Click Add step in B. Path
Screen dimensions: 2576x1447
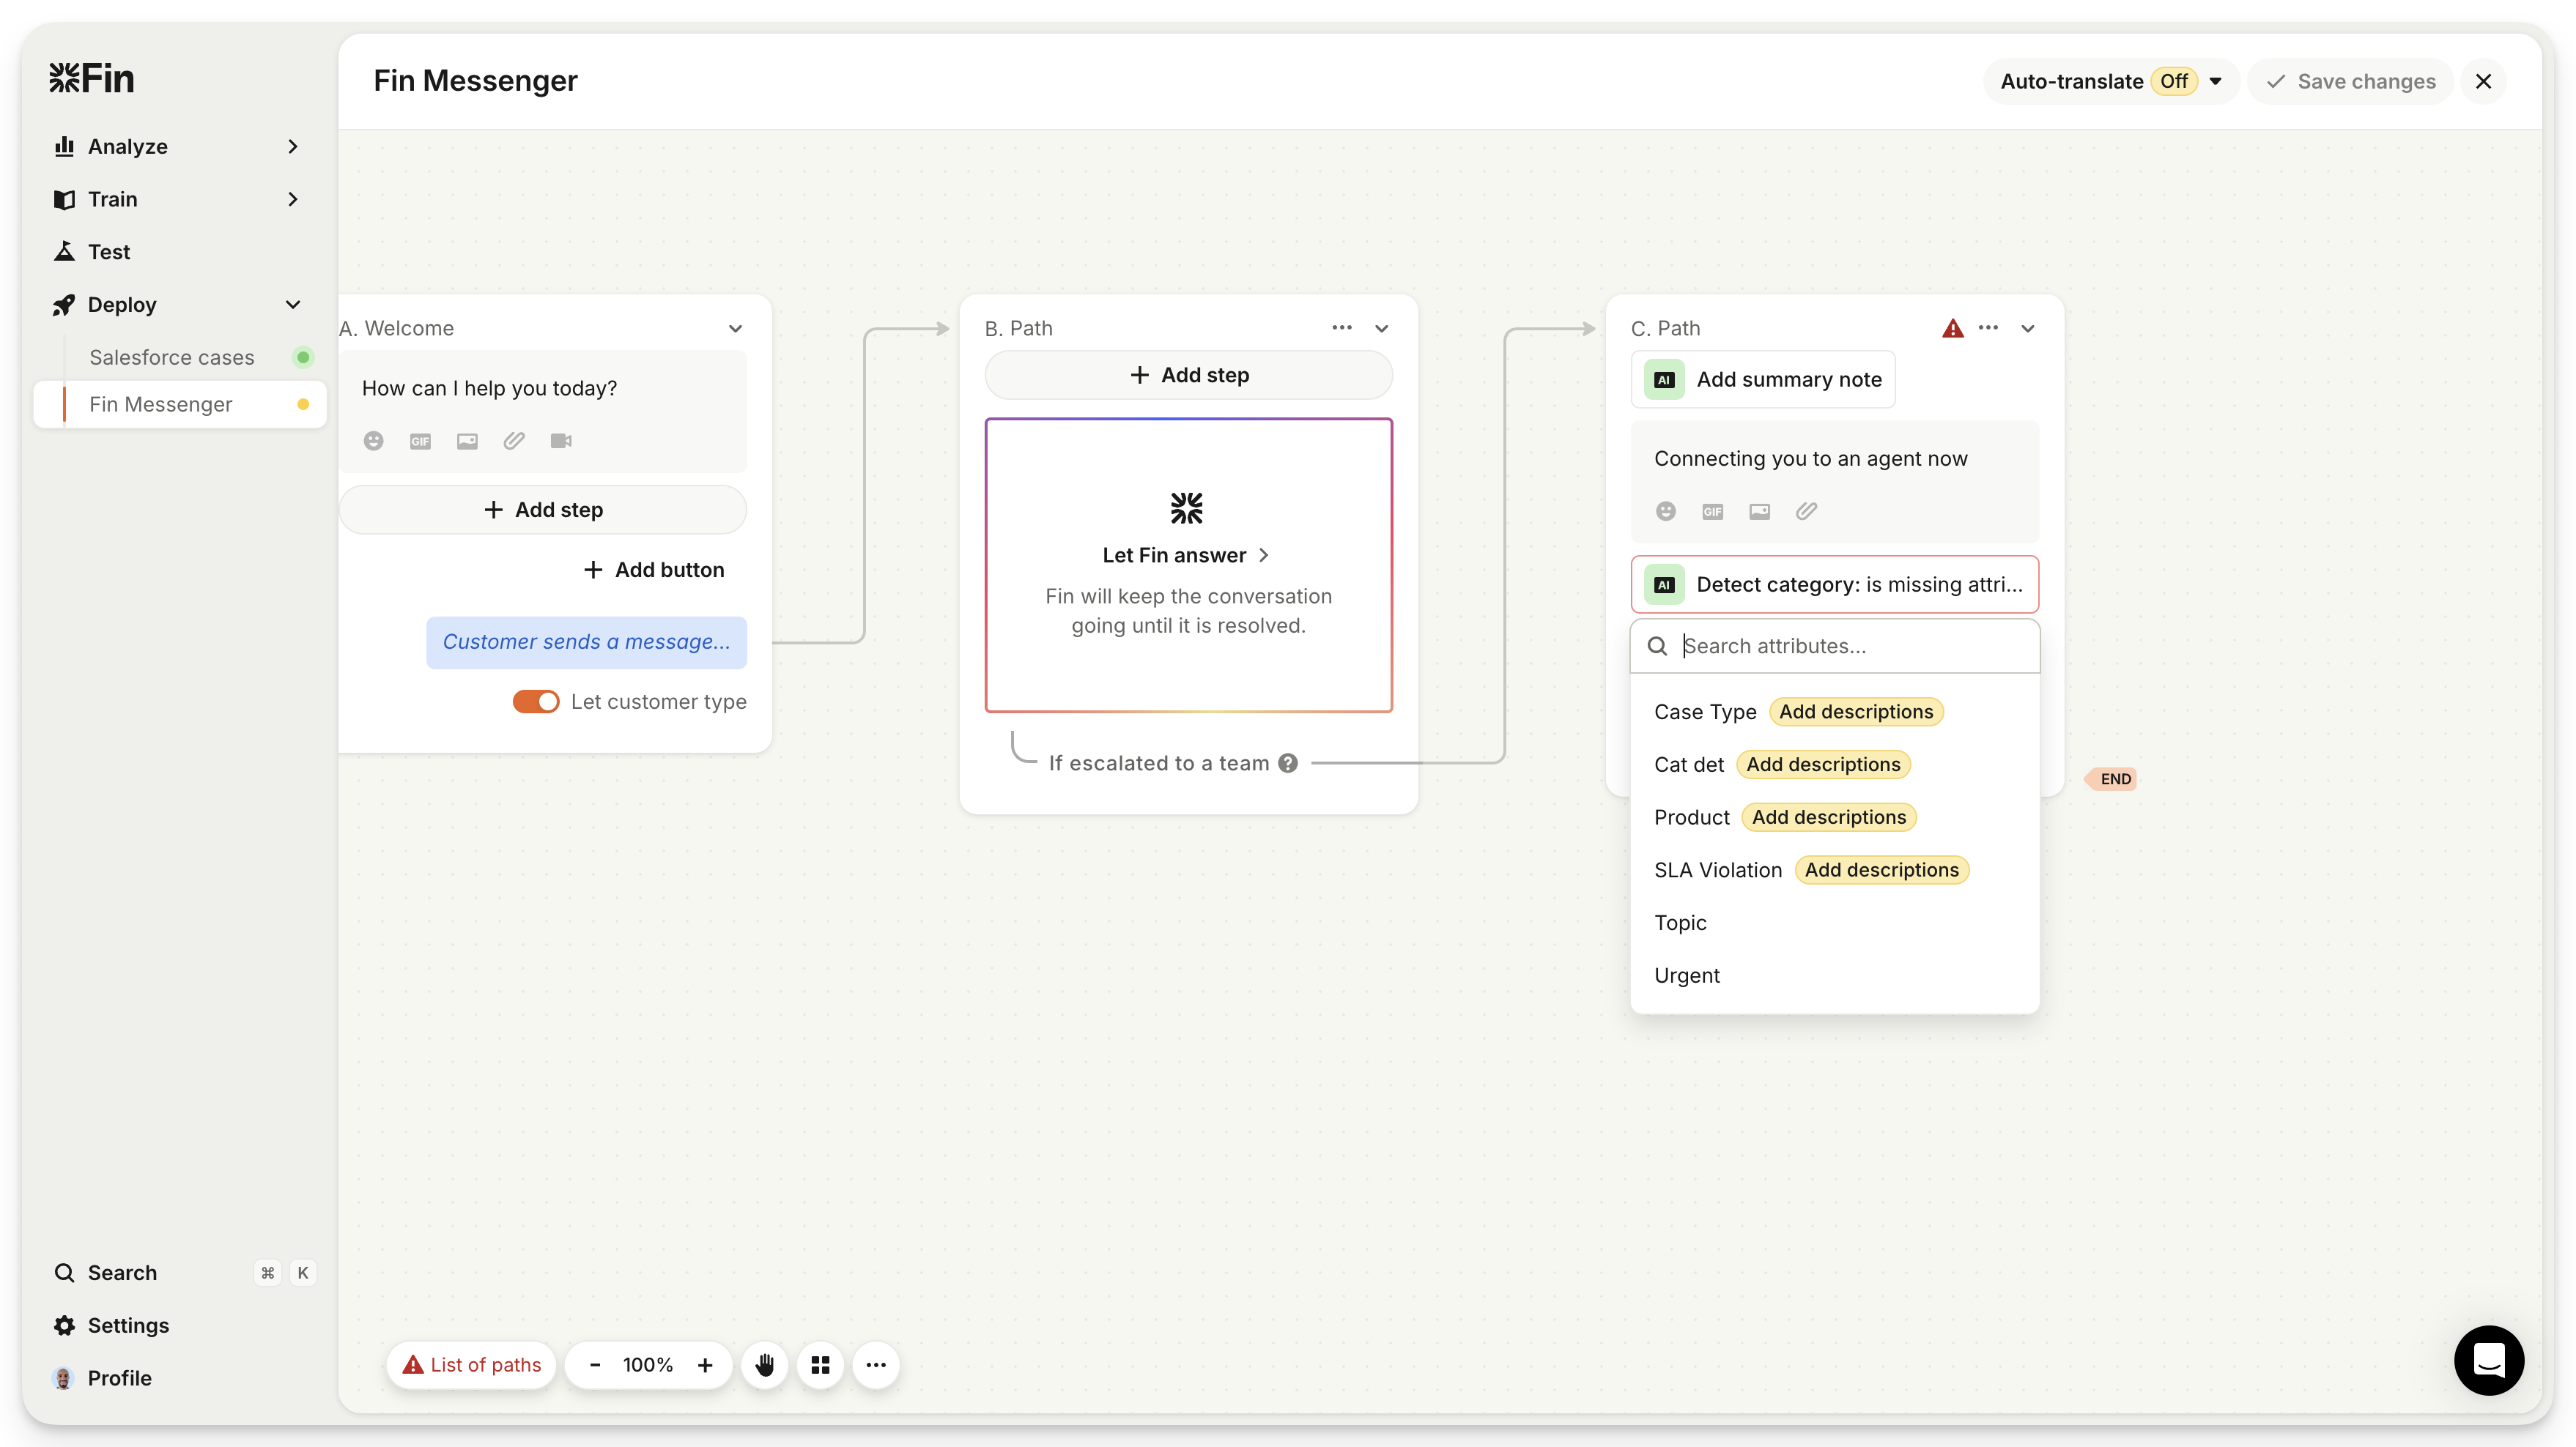[x=1188, y=375]
